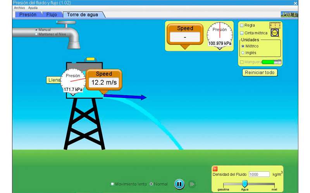Enable the Regla checkbox
Viewport: 310px width, 193px height.
tap(242, 25)
